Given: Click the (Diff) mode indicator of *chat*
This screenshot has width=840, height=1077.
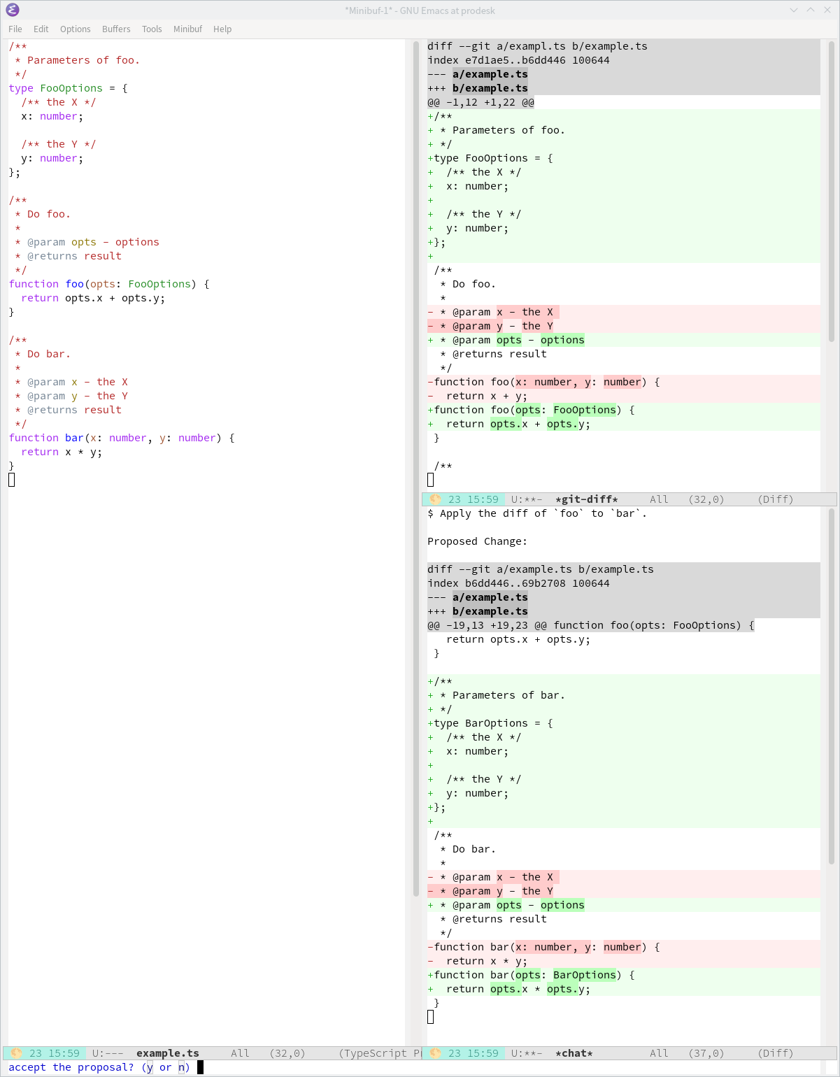Looking at the screenshot, I should point(776,1053).
